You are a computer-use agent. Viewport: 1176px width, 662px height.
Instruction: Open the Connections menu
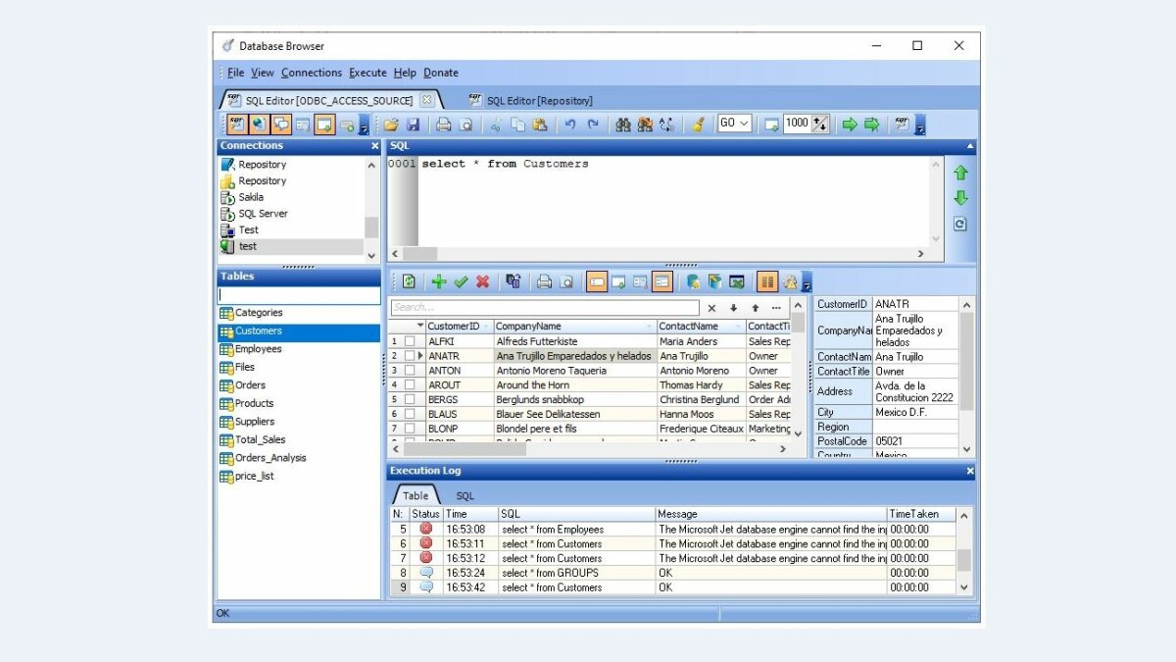pyautogui.click(x=312, y=73)
